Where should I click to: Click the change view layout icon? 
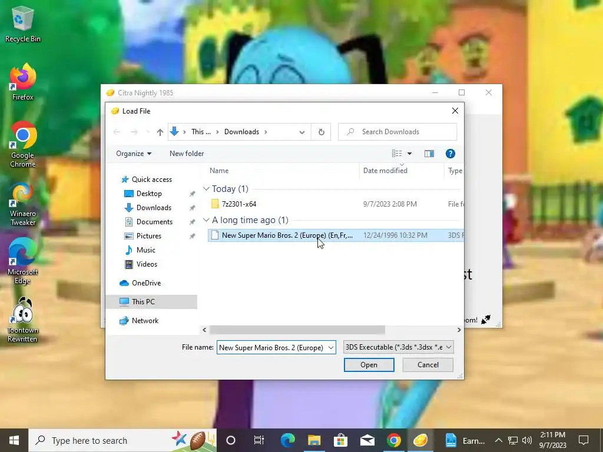pos(397,154)
